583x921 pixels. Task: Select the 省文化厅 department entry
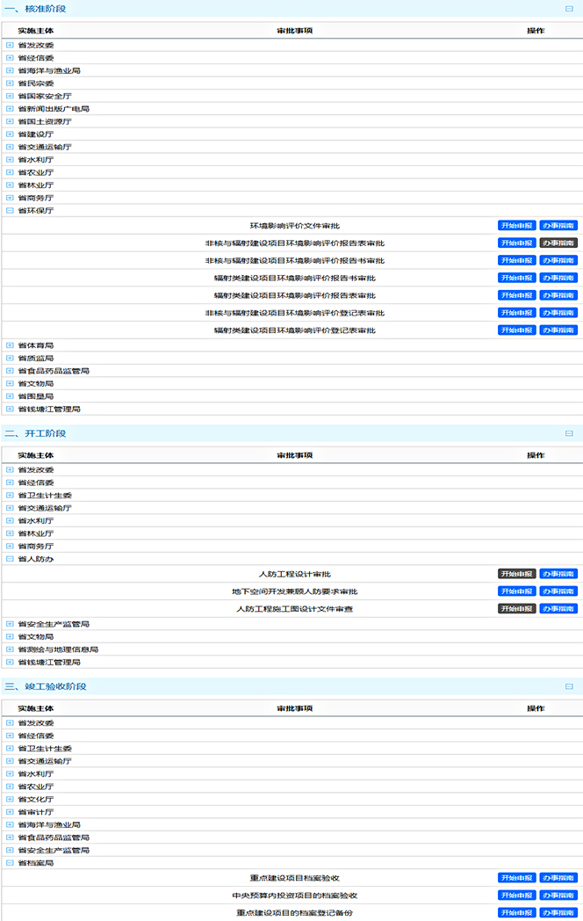pos(35,800)
